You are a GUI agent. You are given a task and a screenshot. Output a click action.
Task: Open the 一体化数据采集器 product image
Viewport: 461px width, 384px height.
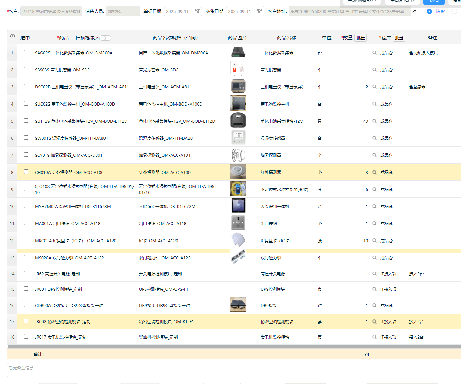238,52
